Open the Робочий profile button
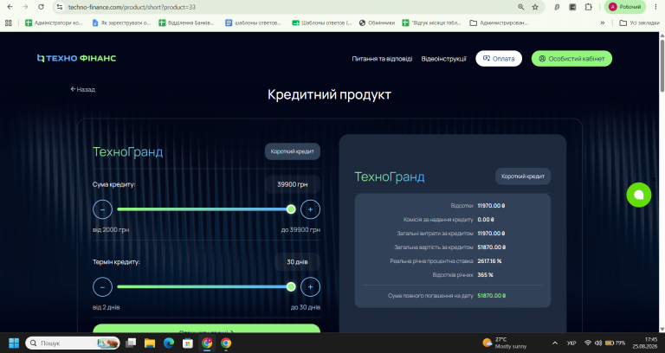The image size is (665, 353). pos(624,7)
